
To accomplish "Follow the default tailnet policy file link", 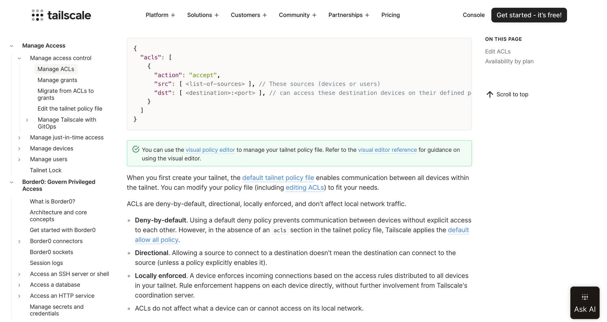I will click(x=278, y=178).
